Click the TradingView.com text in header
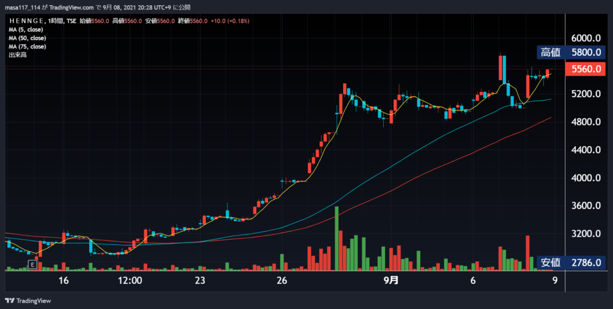Image resolution: width=613 pixels, height=309 pixels. (x=72, y=7)
